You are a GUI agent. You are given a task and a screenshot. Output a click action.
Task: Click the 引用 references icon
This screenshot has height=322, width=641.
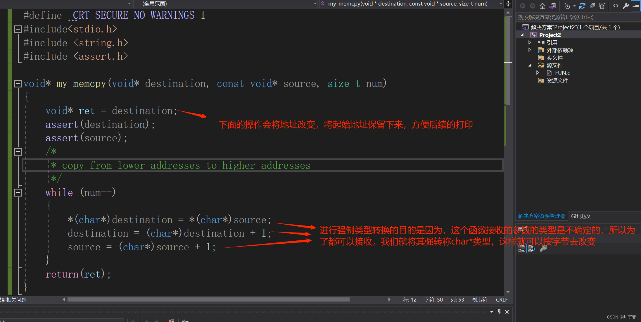pyautogui.click(x=541, y=42)
